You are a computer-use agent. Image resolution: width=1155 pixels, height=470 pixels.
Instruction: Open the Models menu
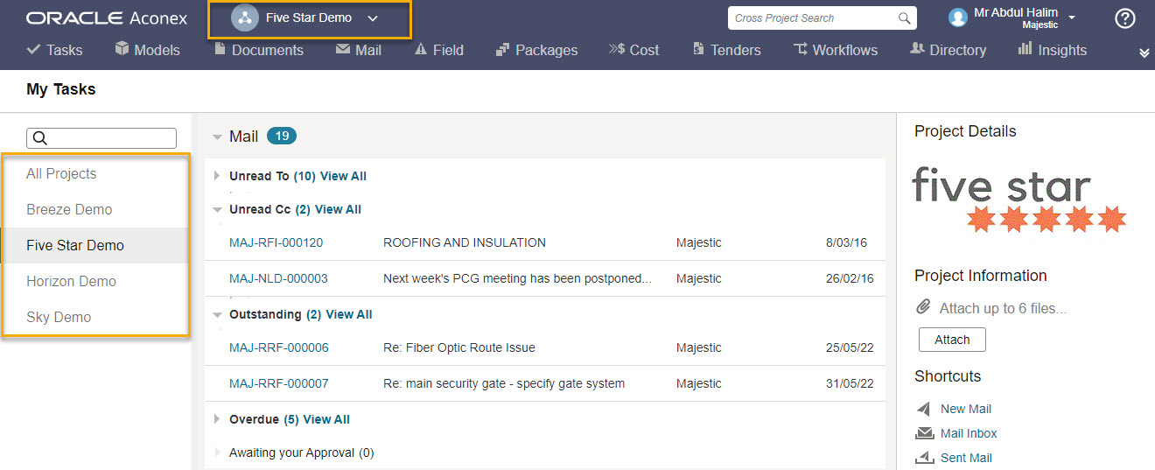[x=147, y=50]
